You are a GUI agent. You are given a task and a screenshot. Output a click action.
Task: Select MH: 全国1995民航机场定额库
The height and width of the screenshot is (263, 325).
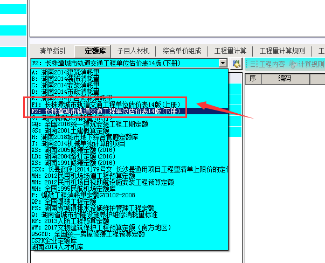pos(129,189)
